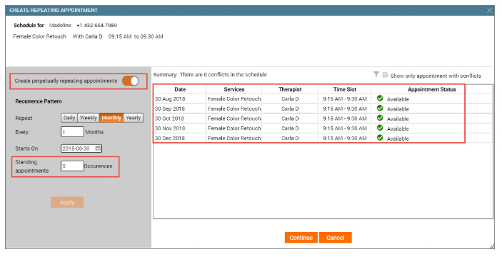Toggle perpetually repeating appointments switch
Screen dimensions: 502x257
pyautogui.click(x=130, y=81)
